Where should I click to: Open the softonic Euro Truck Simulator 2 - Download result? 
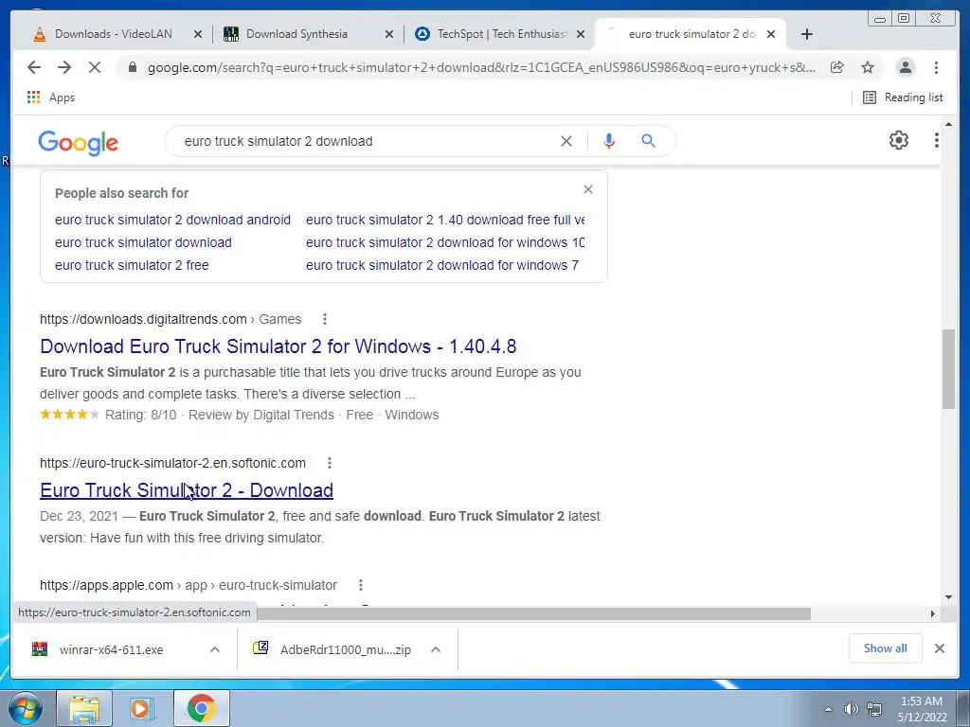point(187,490)
